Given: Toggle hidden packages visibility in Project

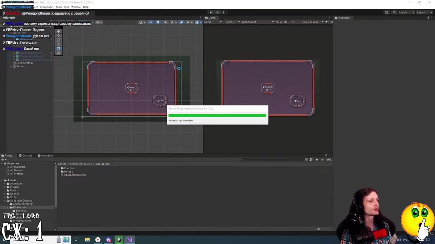Looking at the screenshot, I should (x=329, y=160).
